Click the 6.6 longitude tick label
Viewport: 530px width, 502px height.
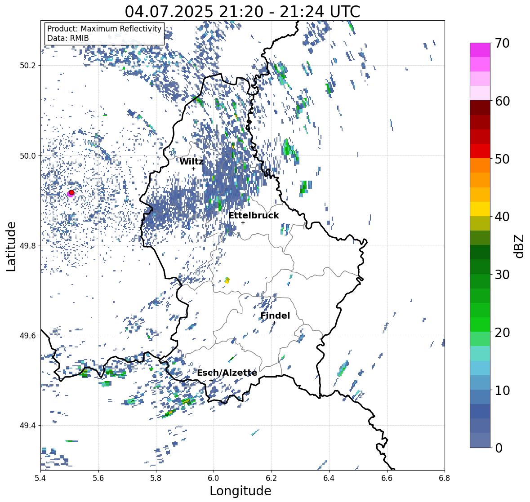tap(387, 478)
